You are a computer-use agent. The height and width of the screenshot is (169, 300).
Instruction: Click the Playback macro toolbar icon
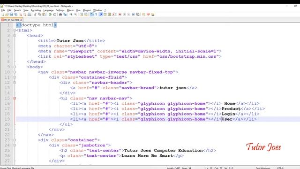(x=129, y=15)
